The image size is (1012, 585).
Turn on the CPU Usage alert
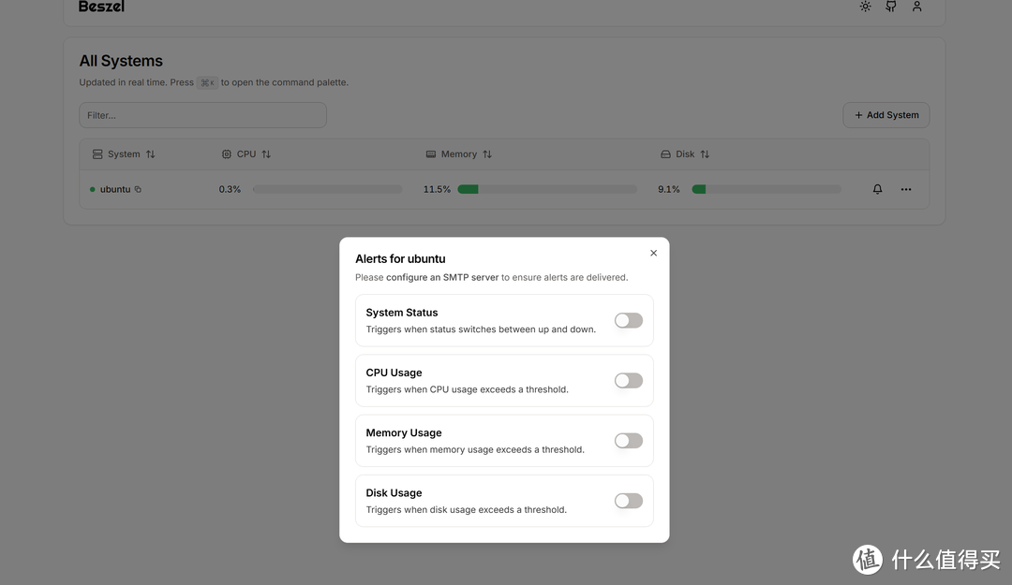tap(628, 381)
